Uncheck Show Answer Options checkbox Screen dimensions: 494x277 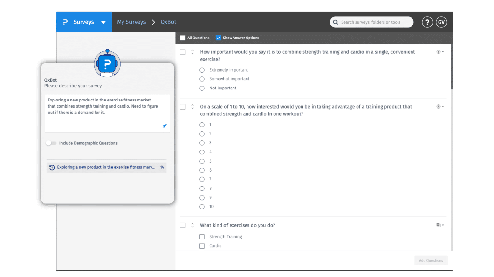tap(218, 38)
